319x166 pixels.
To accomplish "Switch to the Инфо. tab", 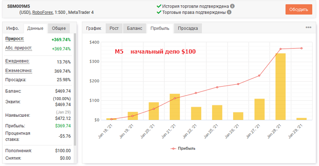I will (x=12, y=28).
